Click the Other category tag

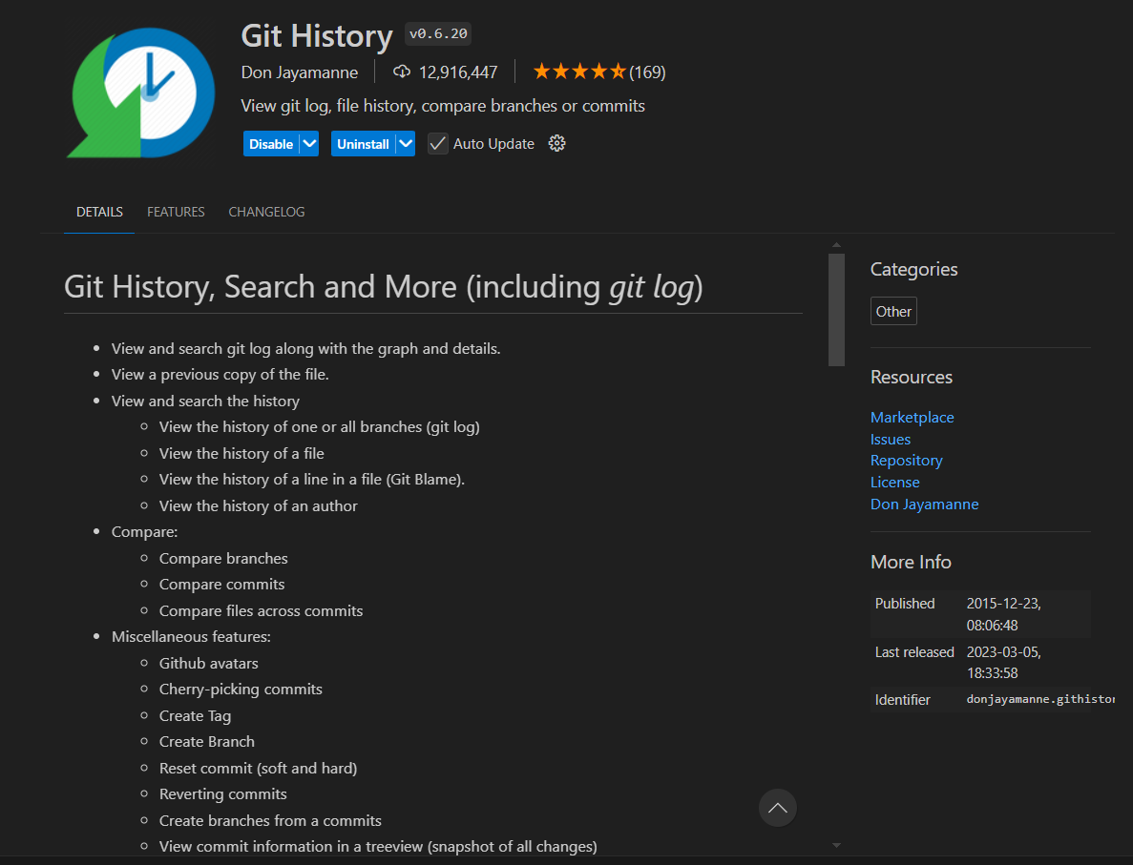[x=893, y=311]
